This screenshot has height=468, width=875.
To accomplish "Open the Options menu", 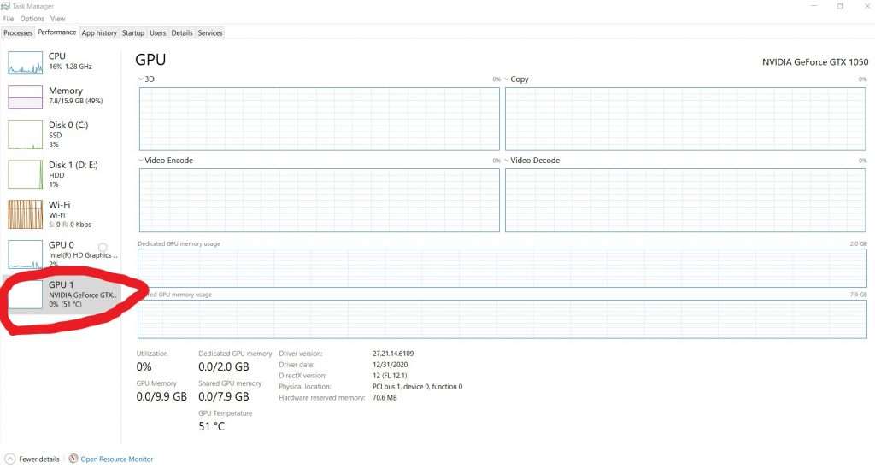I will pos(32,19).
